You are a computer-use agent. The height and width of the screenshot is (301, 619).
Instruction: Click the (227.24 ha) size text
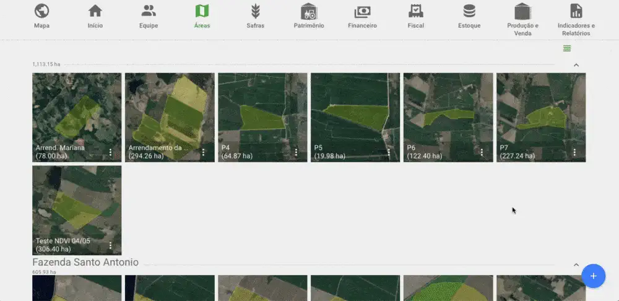517,156
